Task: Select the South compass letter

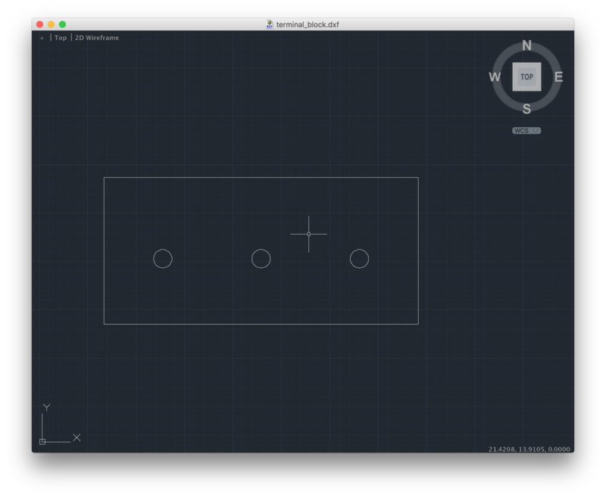Action: (x=526, y=109)
